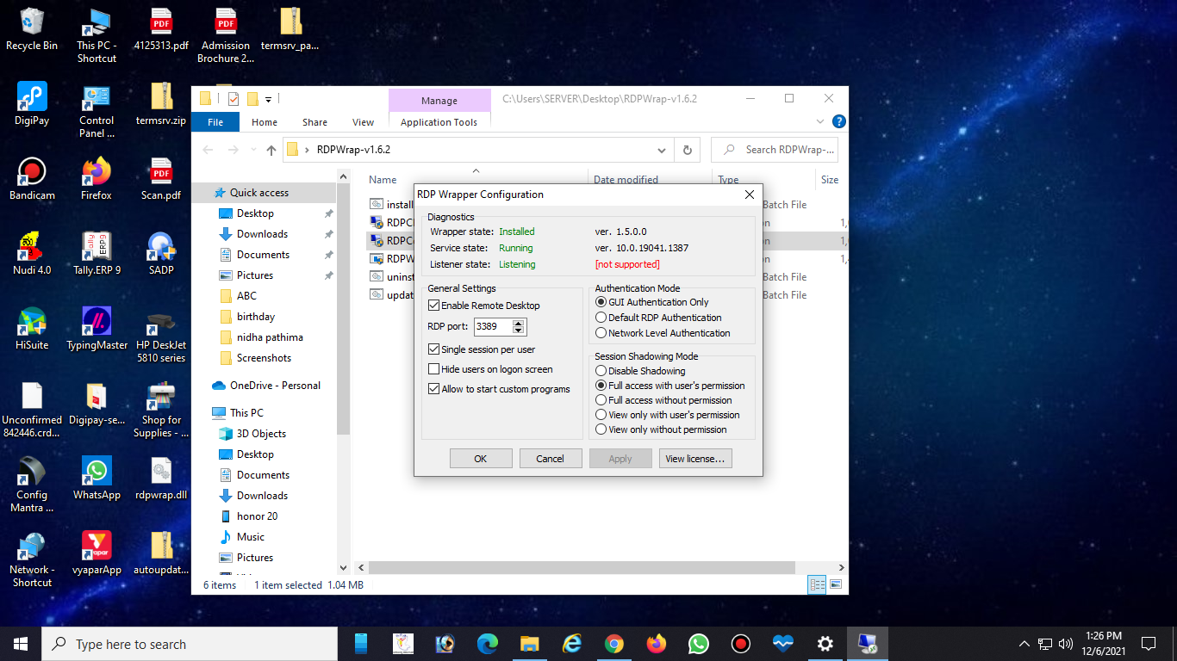The height and width of the screenshot is (661, 1177).
Task: Switch to the Home ribbon tab
Action: click(x=265, y=122)
